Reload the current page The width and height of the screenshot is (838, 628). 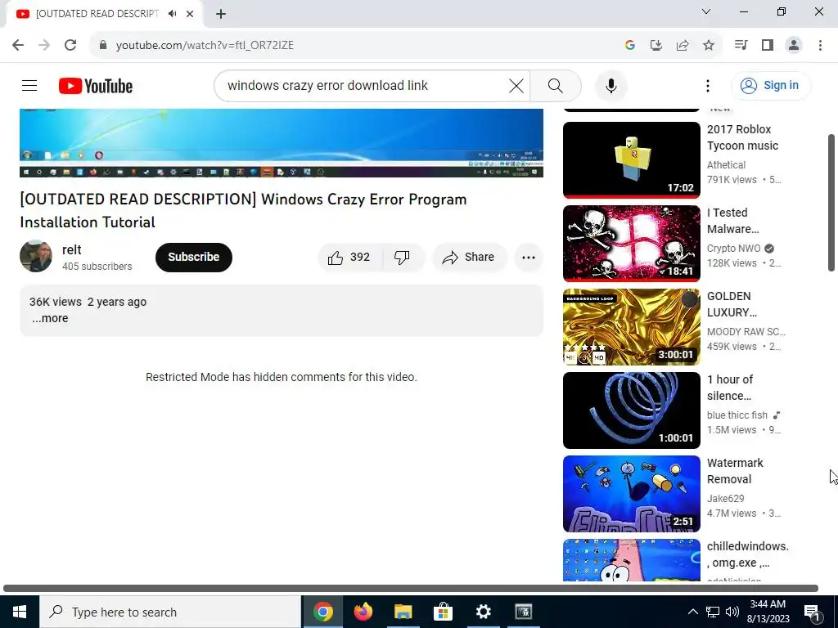(x=70, y=45)
